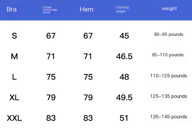This screenshot has width=192, height=130.
Task: Select the Clothing length header
Action: pos(122,9)
